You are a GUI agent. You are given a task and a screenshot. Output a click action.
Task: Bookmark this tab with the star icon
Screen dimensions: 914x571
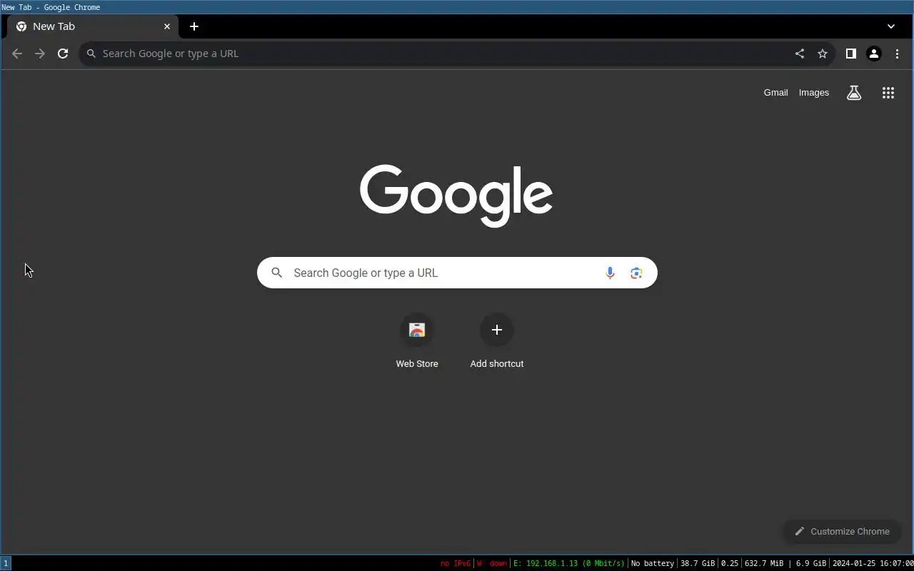[x=823, y=54]
